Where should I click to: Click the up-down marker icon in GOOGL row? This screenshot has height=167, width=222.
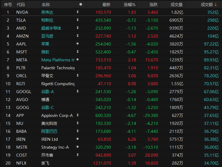78,91
